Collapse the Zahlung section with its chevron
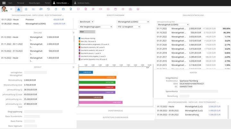Image resolution: width=231 pixels, height=129 pixels. (x=73, y=32)
